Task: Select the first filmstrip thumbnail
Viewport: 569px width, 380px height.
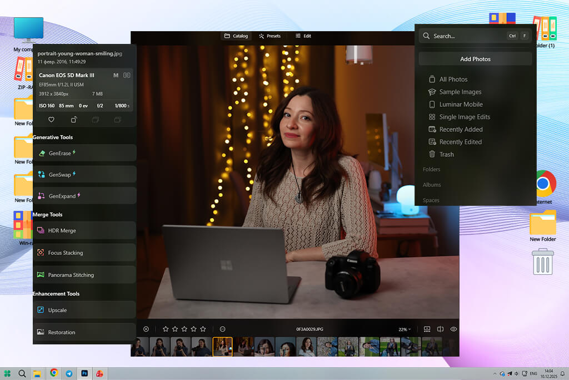Action: point(139,347)
